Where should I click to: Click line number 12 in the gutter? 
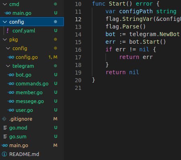78,19
